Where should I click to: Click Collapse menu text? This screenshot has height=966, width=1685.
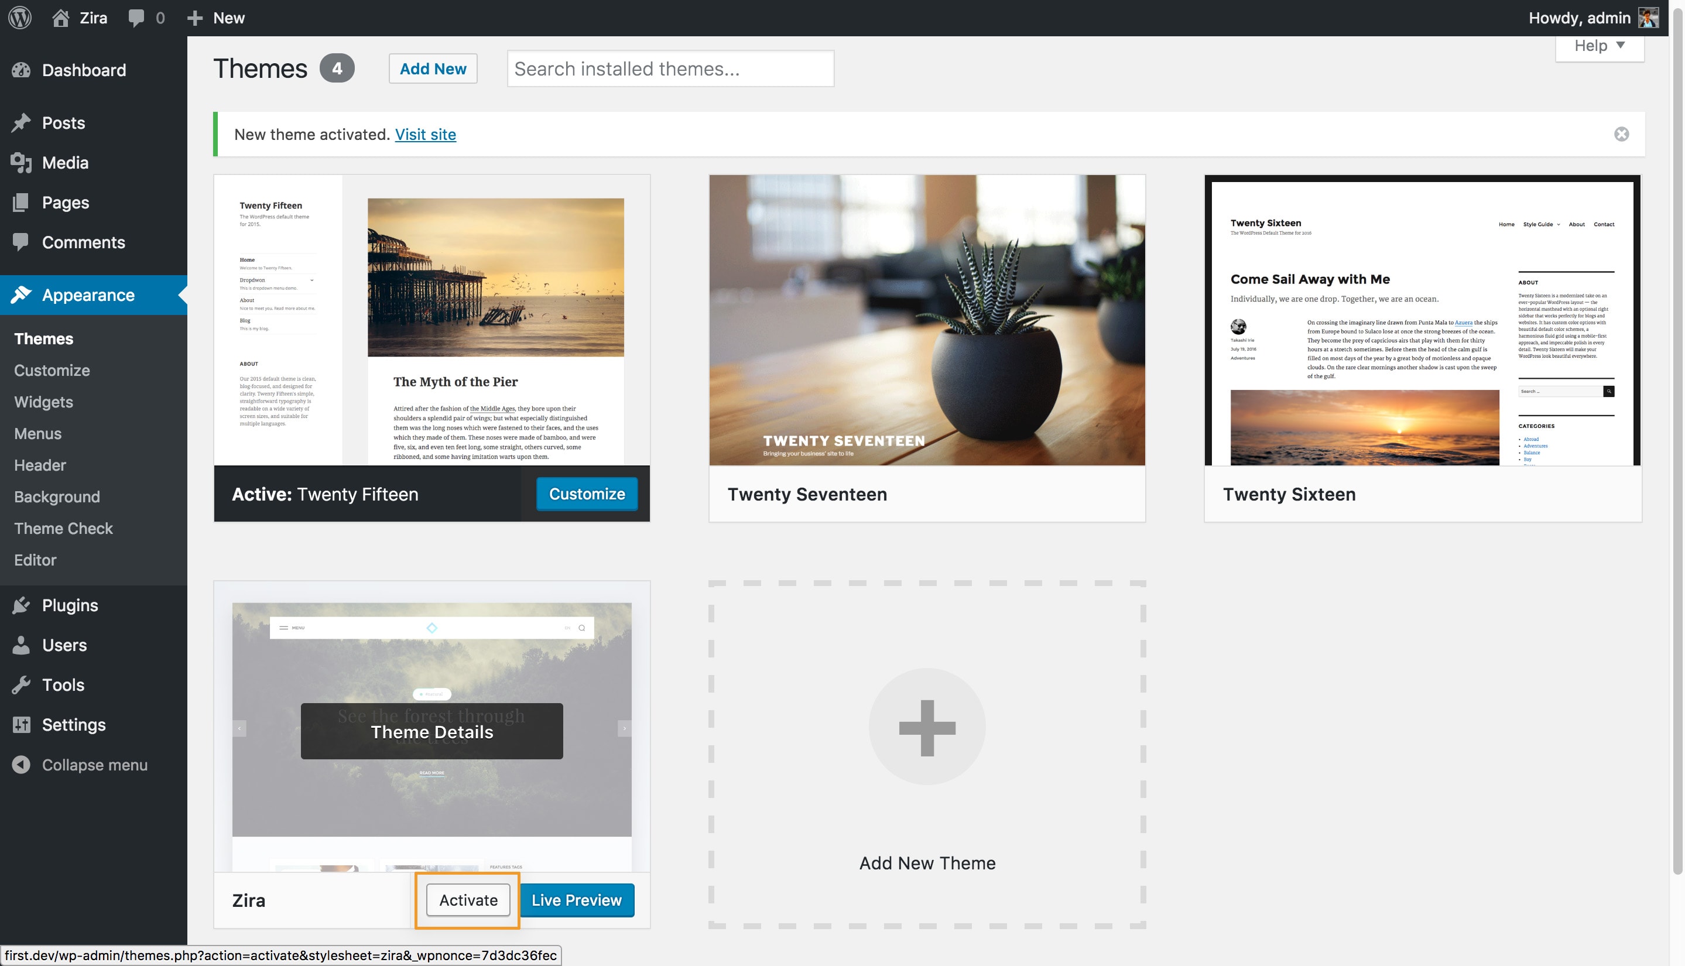(95, 765)
